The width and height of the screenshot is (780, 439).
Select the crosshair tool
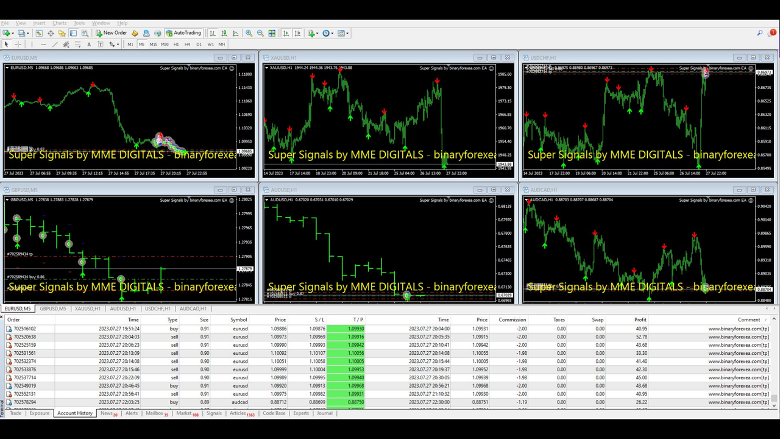click(18, 45)
